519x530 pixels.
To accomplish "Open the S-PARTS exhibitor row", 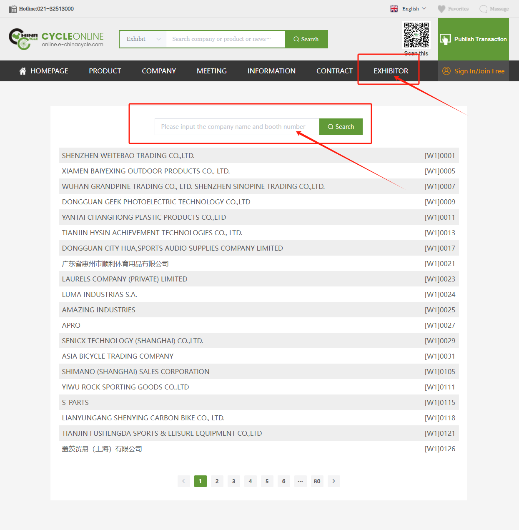I will click(x=258, y=402).
